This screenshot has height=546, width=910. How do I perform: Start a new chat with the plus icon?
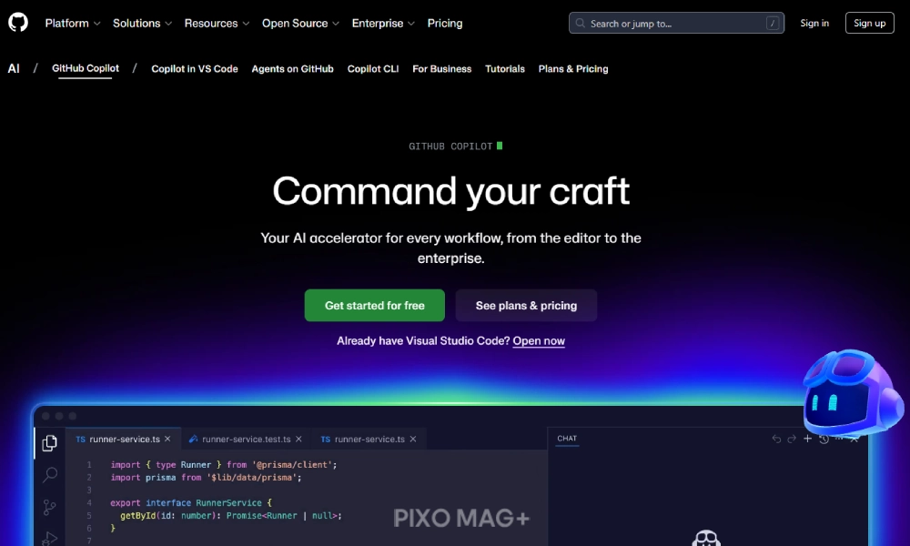(807, 438)
